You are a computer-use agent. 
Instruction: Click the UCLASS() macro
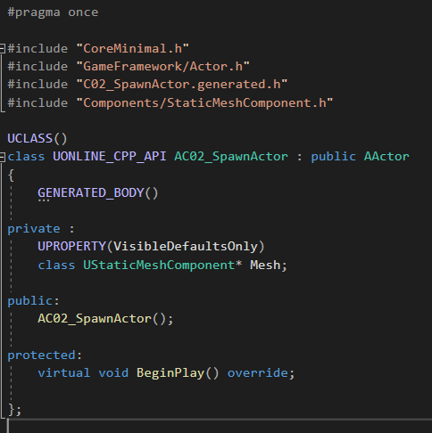click(x=37, y=139)
